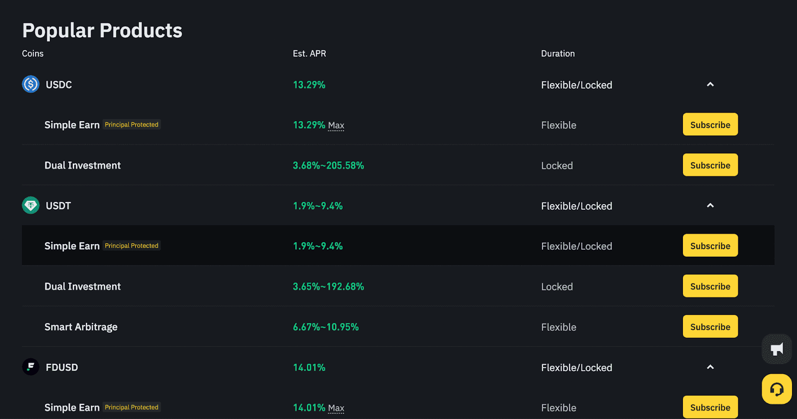This screenshot has height=419, width=797.
Task: Click Principal Protected badge on USDC Simple Earn
Action: (x=131, y=124)
